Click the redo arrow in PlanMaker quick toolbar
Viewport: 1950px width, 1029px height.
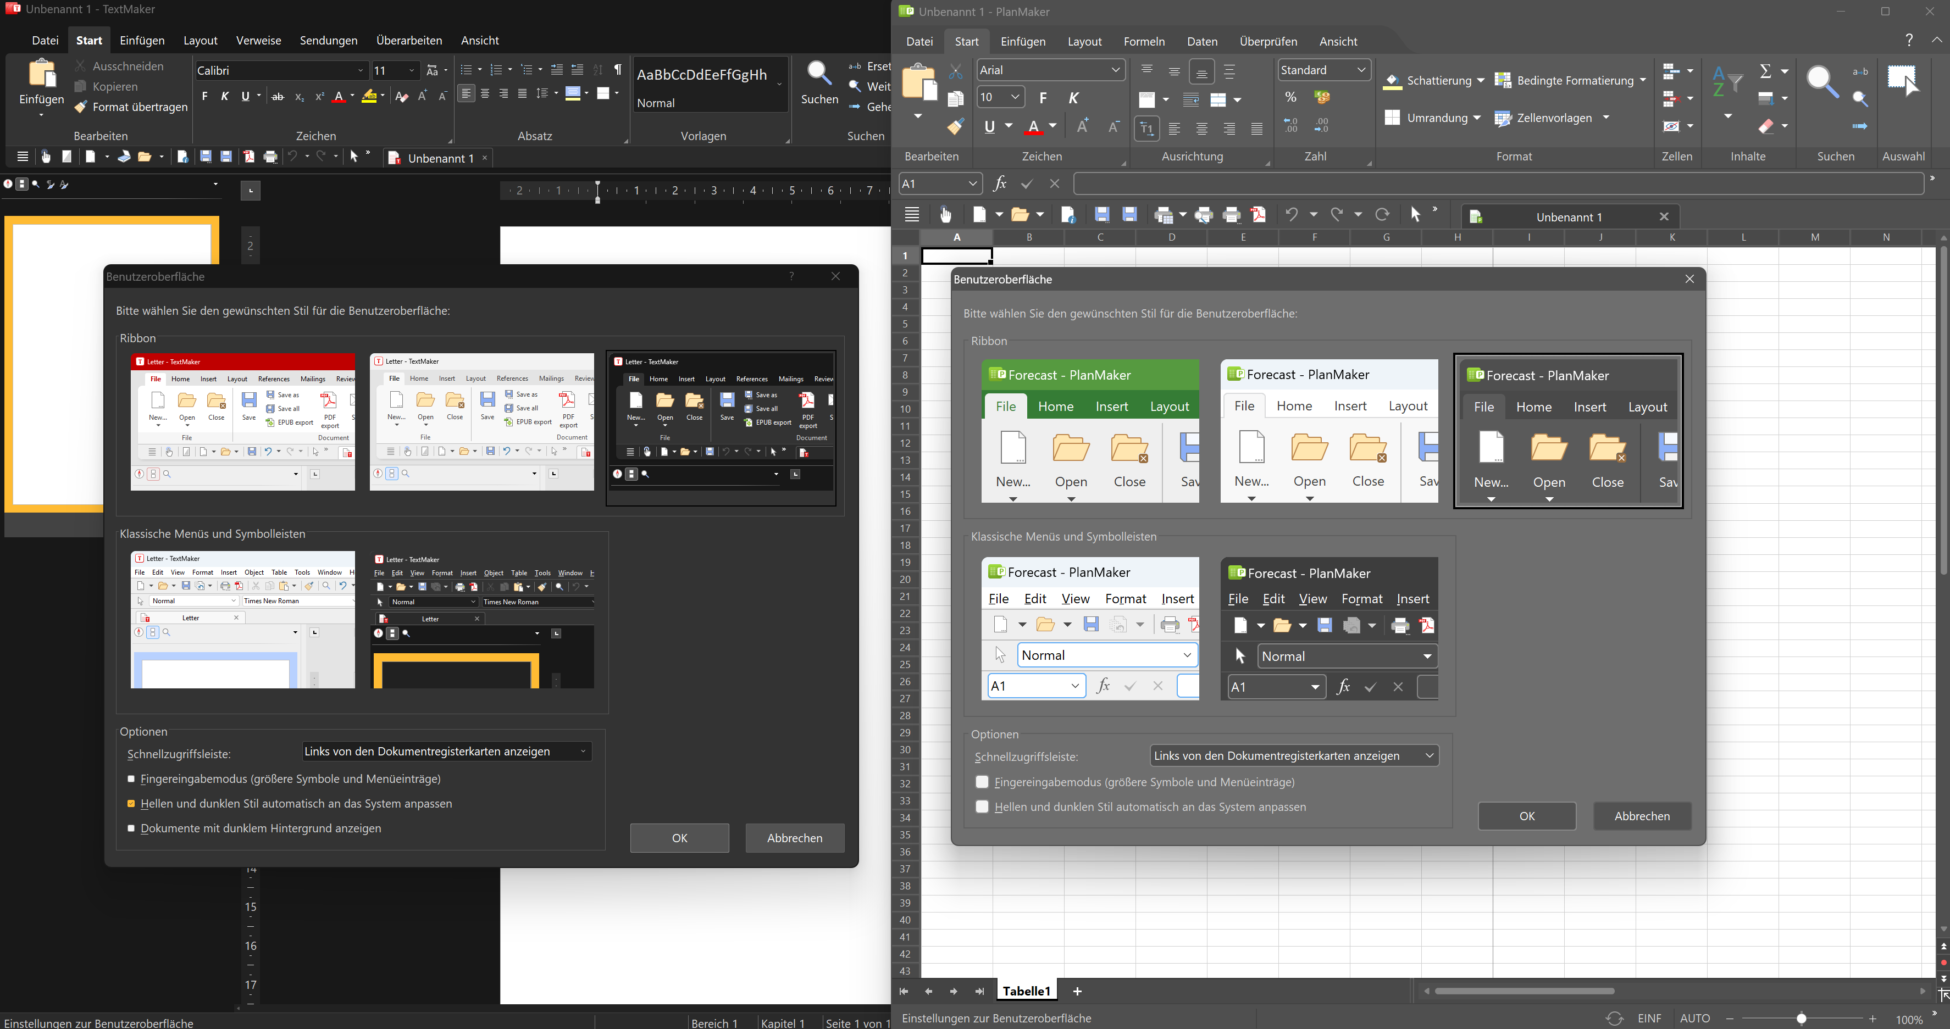pos(1338,215)
